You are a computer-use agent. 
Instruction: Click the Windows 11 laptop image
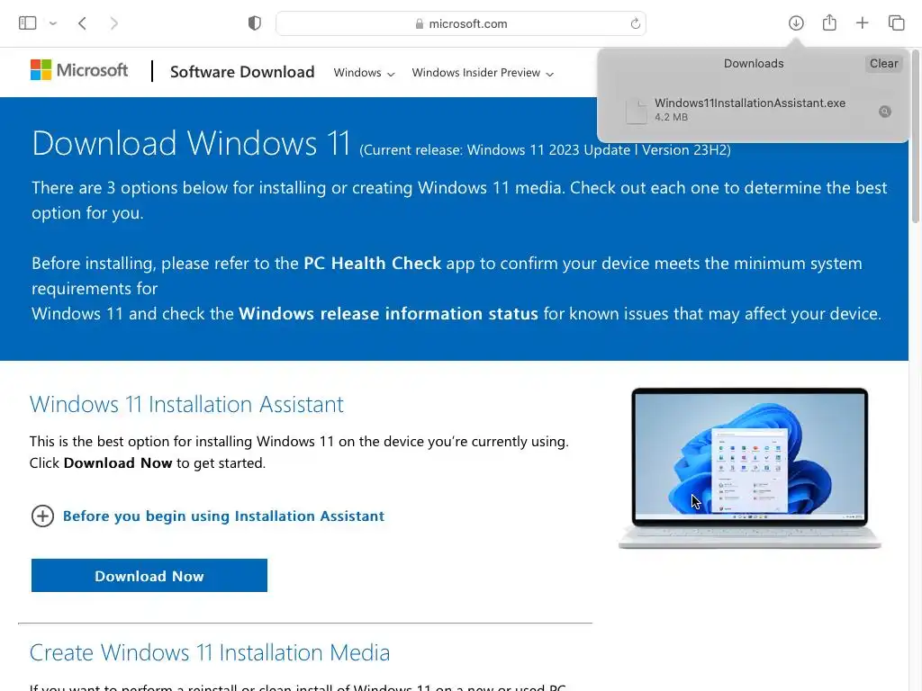click(750, 468)
